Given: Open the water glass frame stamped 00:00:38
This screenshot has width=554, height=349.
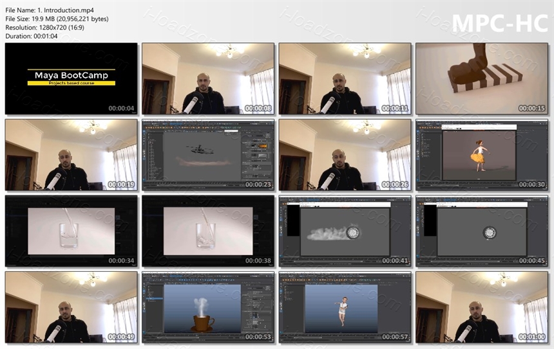Looking at the screenshot, I should [208, 231].
